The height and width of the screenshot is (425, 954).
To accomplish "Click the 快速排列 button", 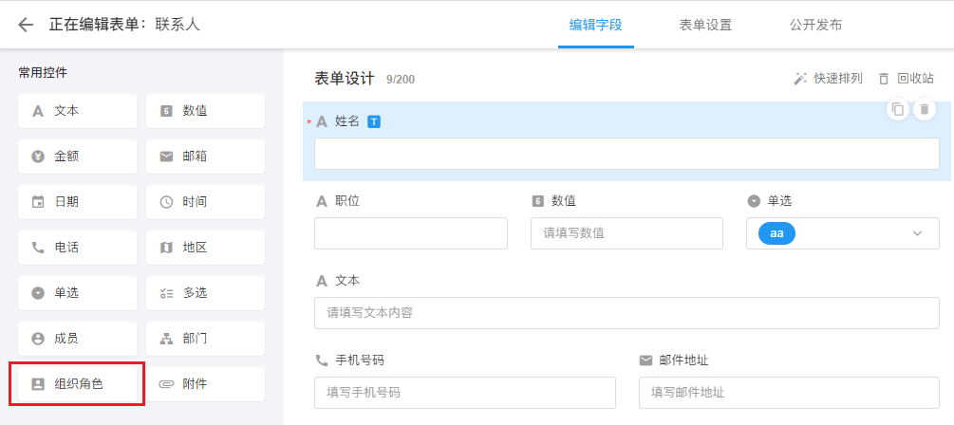I will tap(828, 79).
